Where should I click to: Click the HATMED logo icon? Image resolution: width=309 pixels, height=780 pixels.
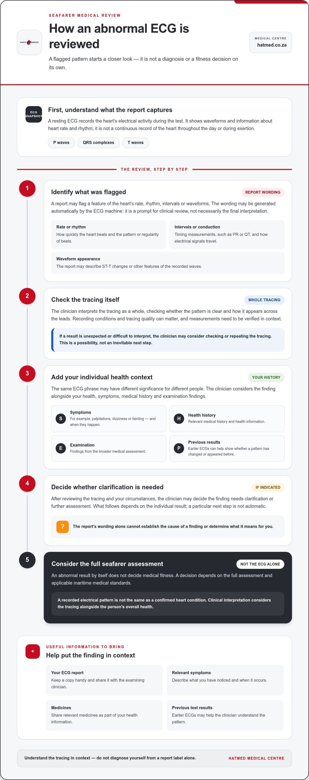coord(29,42)
